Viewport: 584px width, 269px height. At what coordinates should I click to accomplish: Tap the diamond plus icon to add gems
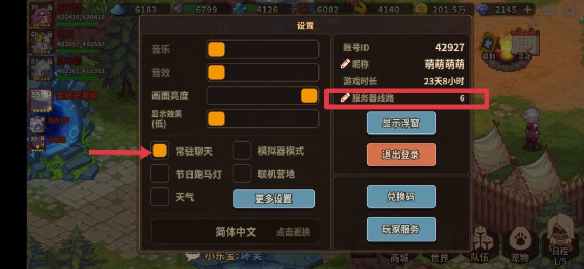[527, 10]
